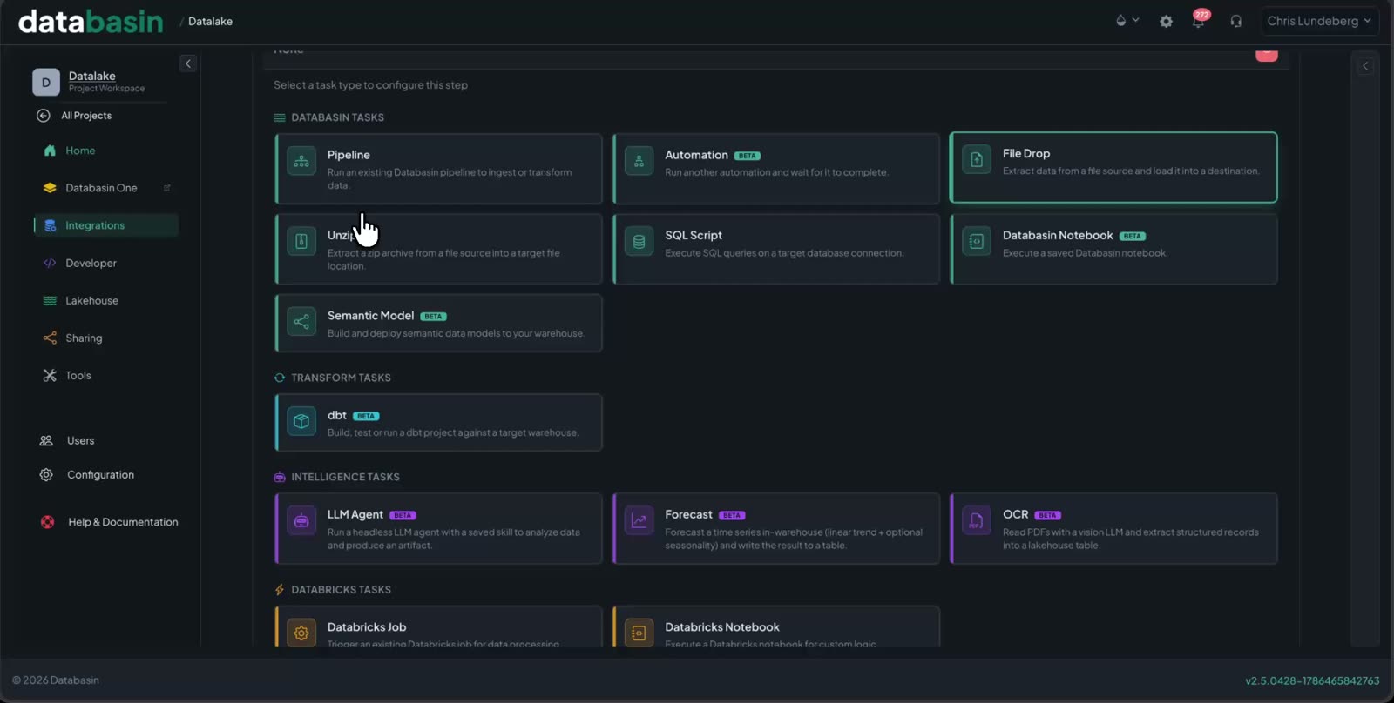Pick the SQL Script database icon
This screenshot has width=1394, height=703.
(639, 241)
